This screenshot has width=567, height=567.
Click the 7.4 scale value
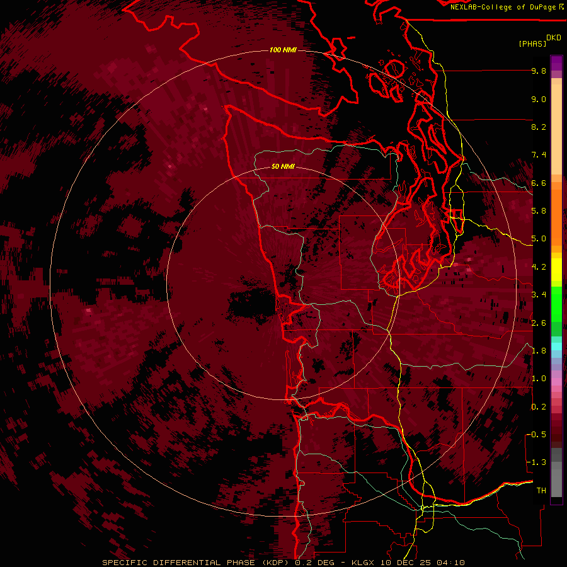point(539,155)
